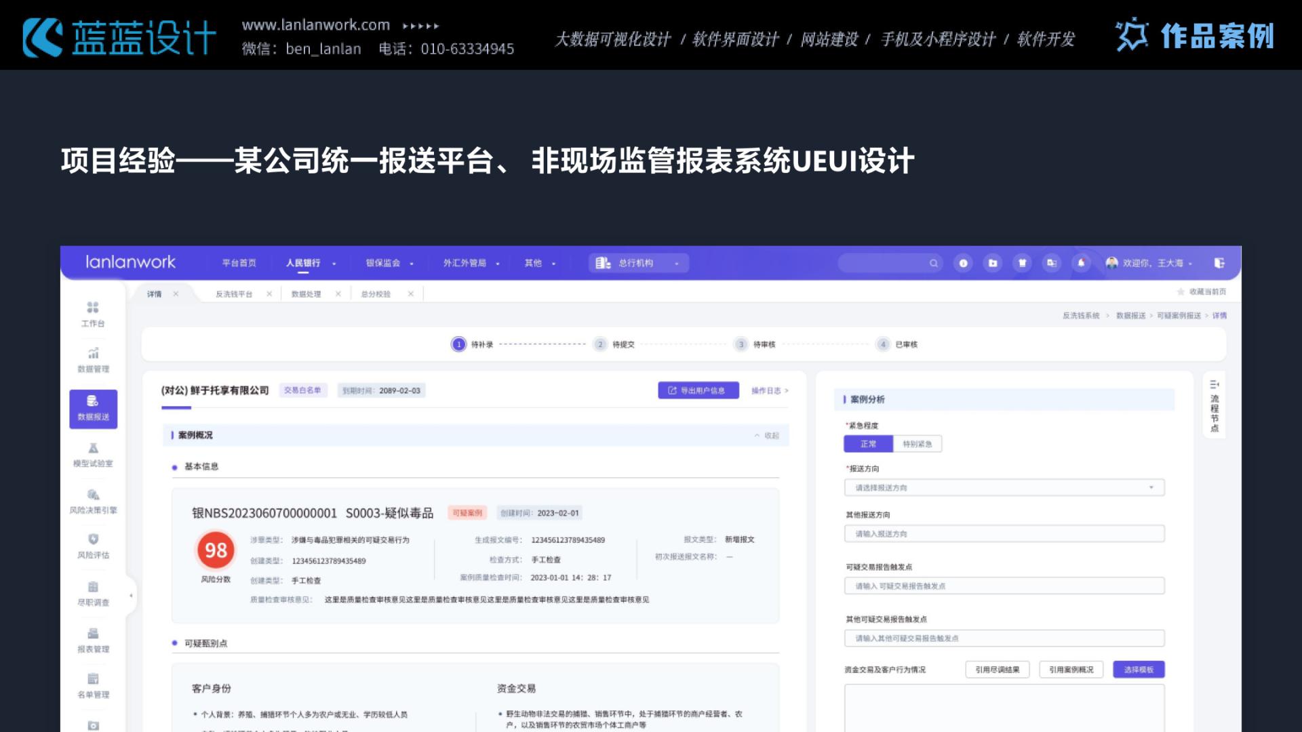Image resolution: width=1302 pixels, height=732 pixels.
Task: Collapse the sidebar with the arrow handle
Action: [131, 596]
